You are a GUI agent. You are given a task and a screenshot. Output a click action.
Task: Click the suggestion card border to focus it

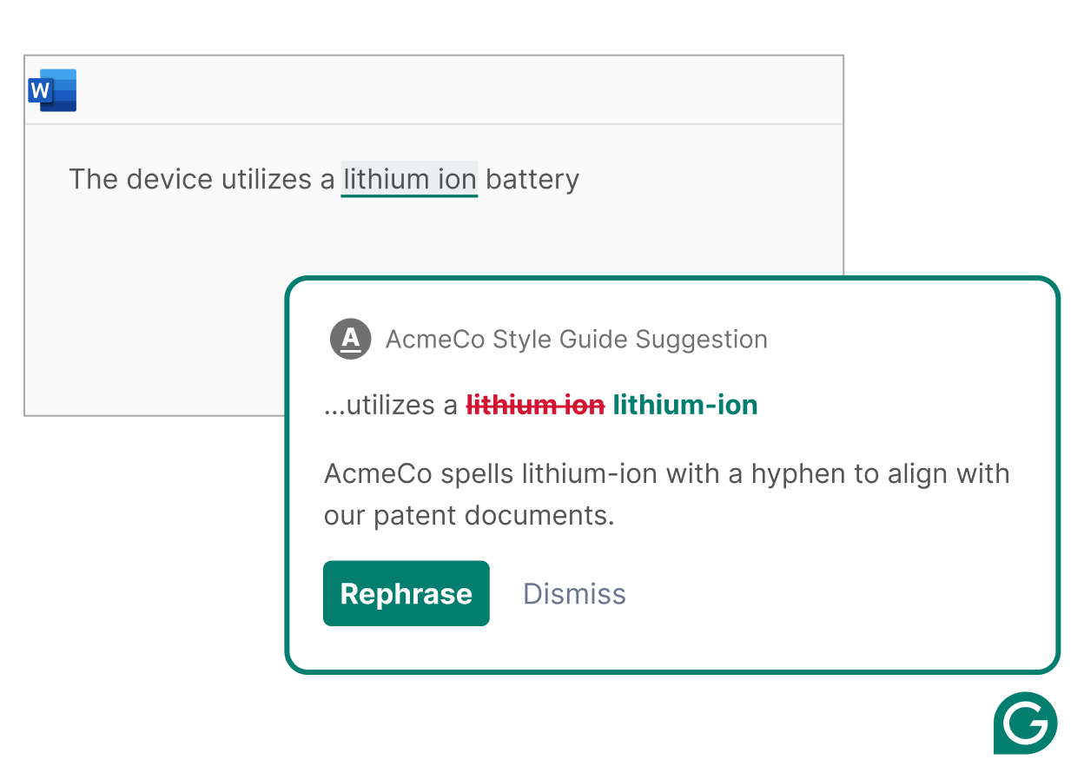tap(673, 280)
